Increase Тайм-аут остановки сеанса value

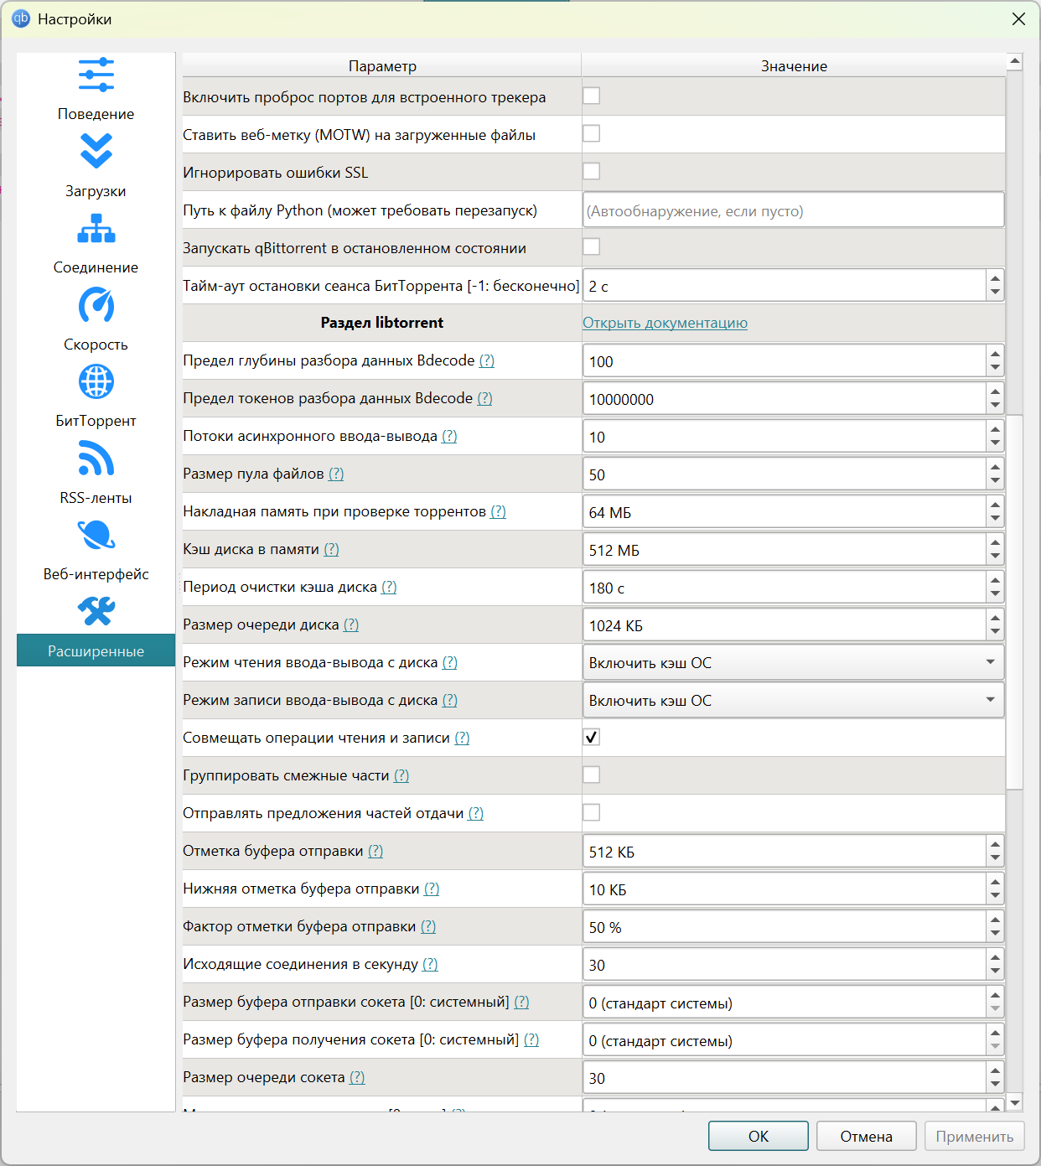pyautogui.click(x=995, y=278)
